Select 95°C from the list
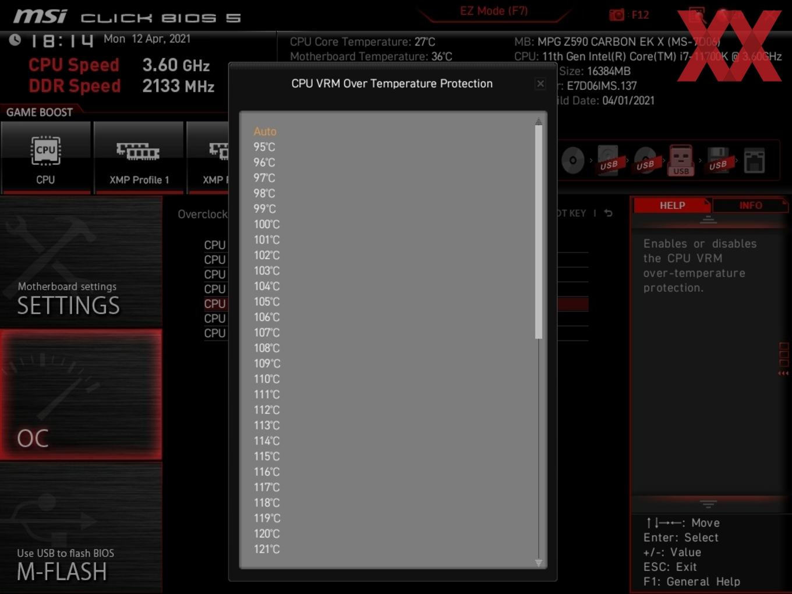The height and width of the screenshot is (594, 792). point(264,147)
